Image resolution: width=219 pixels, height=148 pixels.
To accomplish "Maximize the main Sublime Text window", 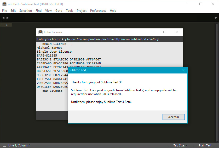I will coord(201,4).
